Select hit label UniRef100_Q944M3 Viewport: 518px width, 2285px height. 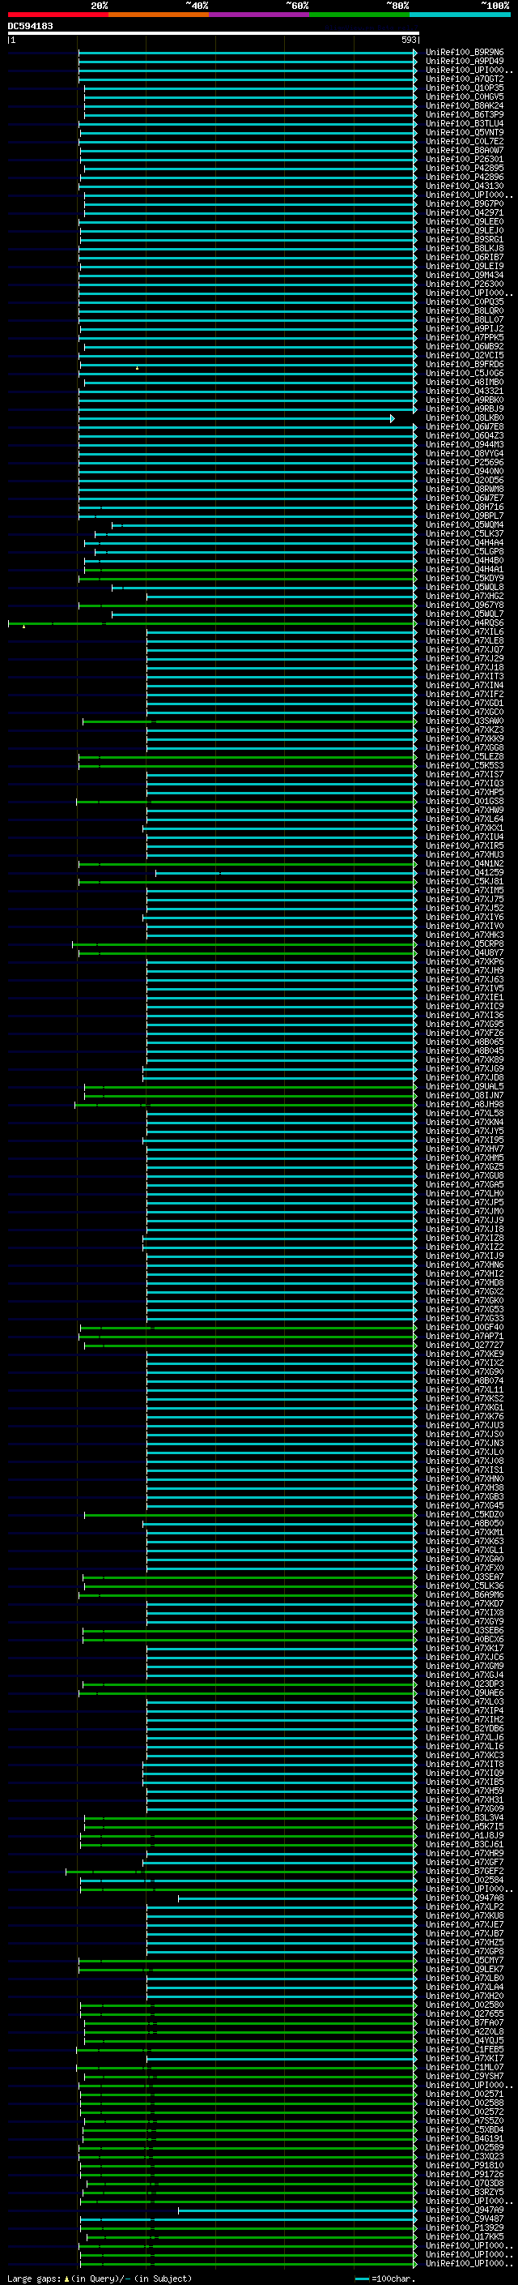(x=465, y=444)
